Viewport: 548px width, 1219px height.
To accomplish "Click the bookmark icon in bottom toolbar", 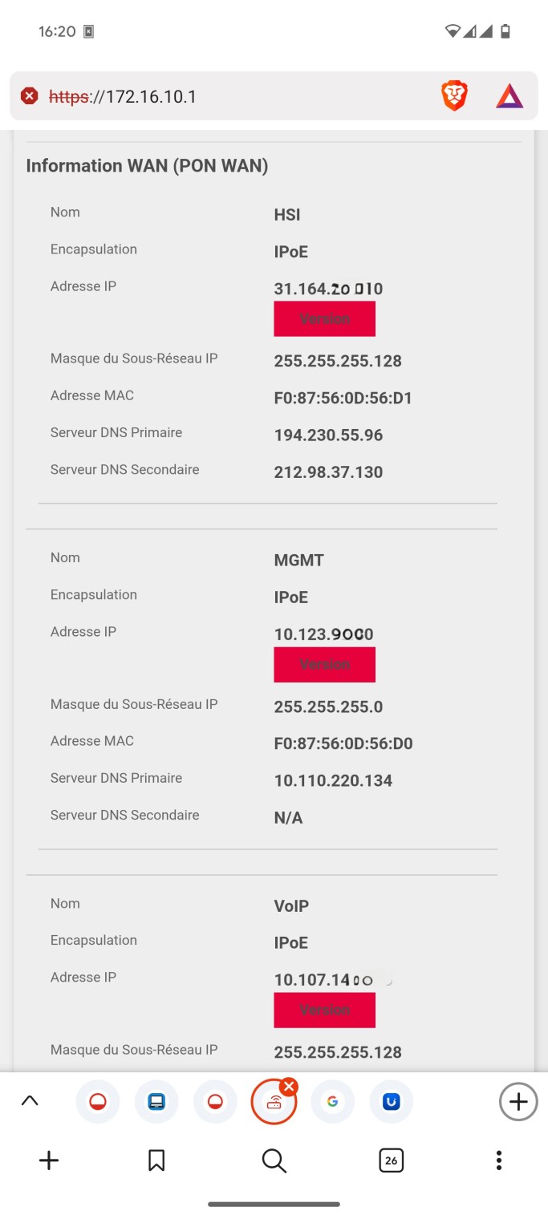I will click(x=156, y=1160).
